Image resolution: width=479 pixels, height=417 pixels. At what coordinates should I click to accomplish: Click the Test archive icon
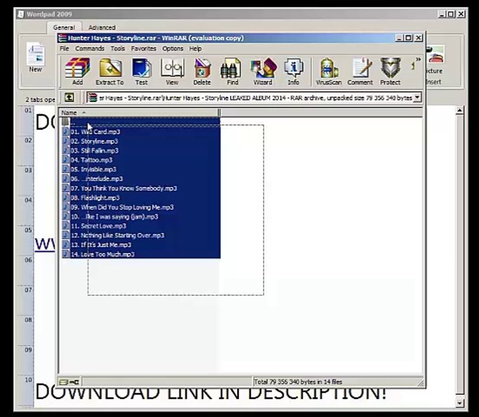coord(141,68)
